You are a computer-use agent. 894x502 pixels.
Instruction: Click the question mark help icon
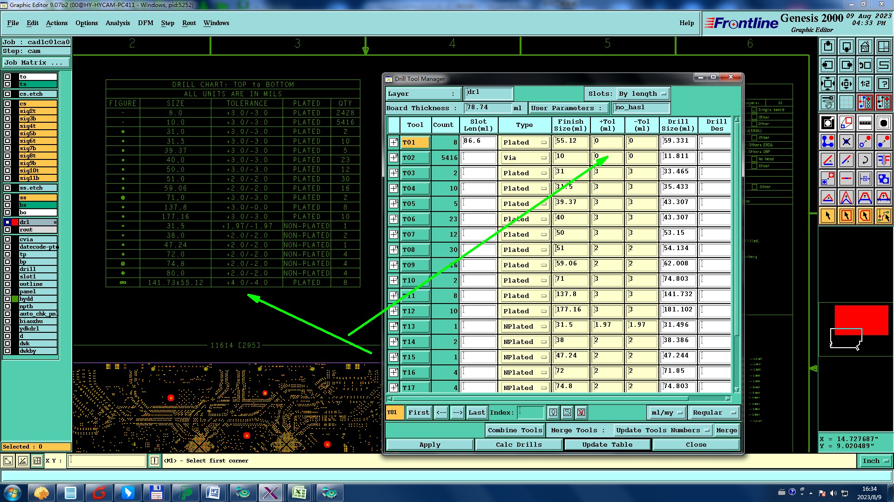[883, 84]
